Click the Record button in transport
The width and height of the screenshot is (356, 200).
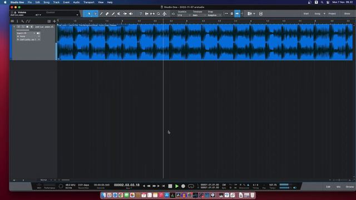[x=183, y=186]
